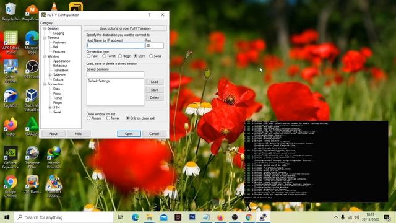Set close window on exit to Always

pyautogui.click(x=93, y=118)
